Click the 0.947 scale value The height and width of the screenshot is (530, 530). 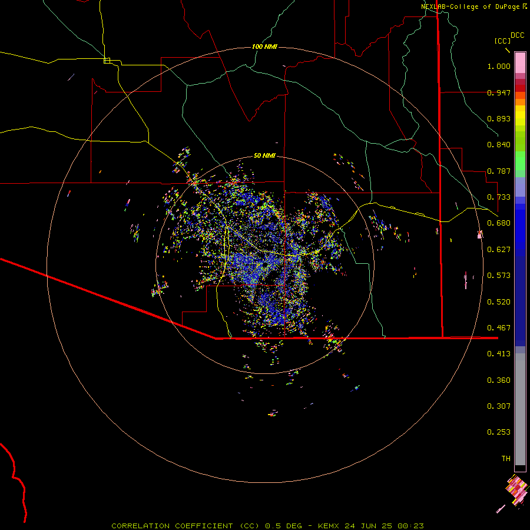(x=499, y=92)
